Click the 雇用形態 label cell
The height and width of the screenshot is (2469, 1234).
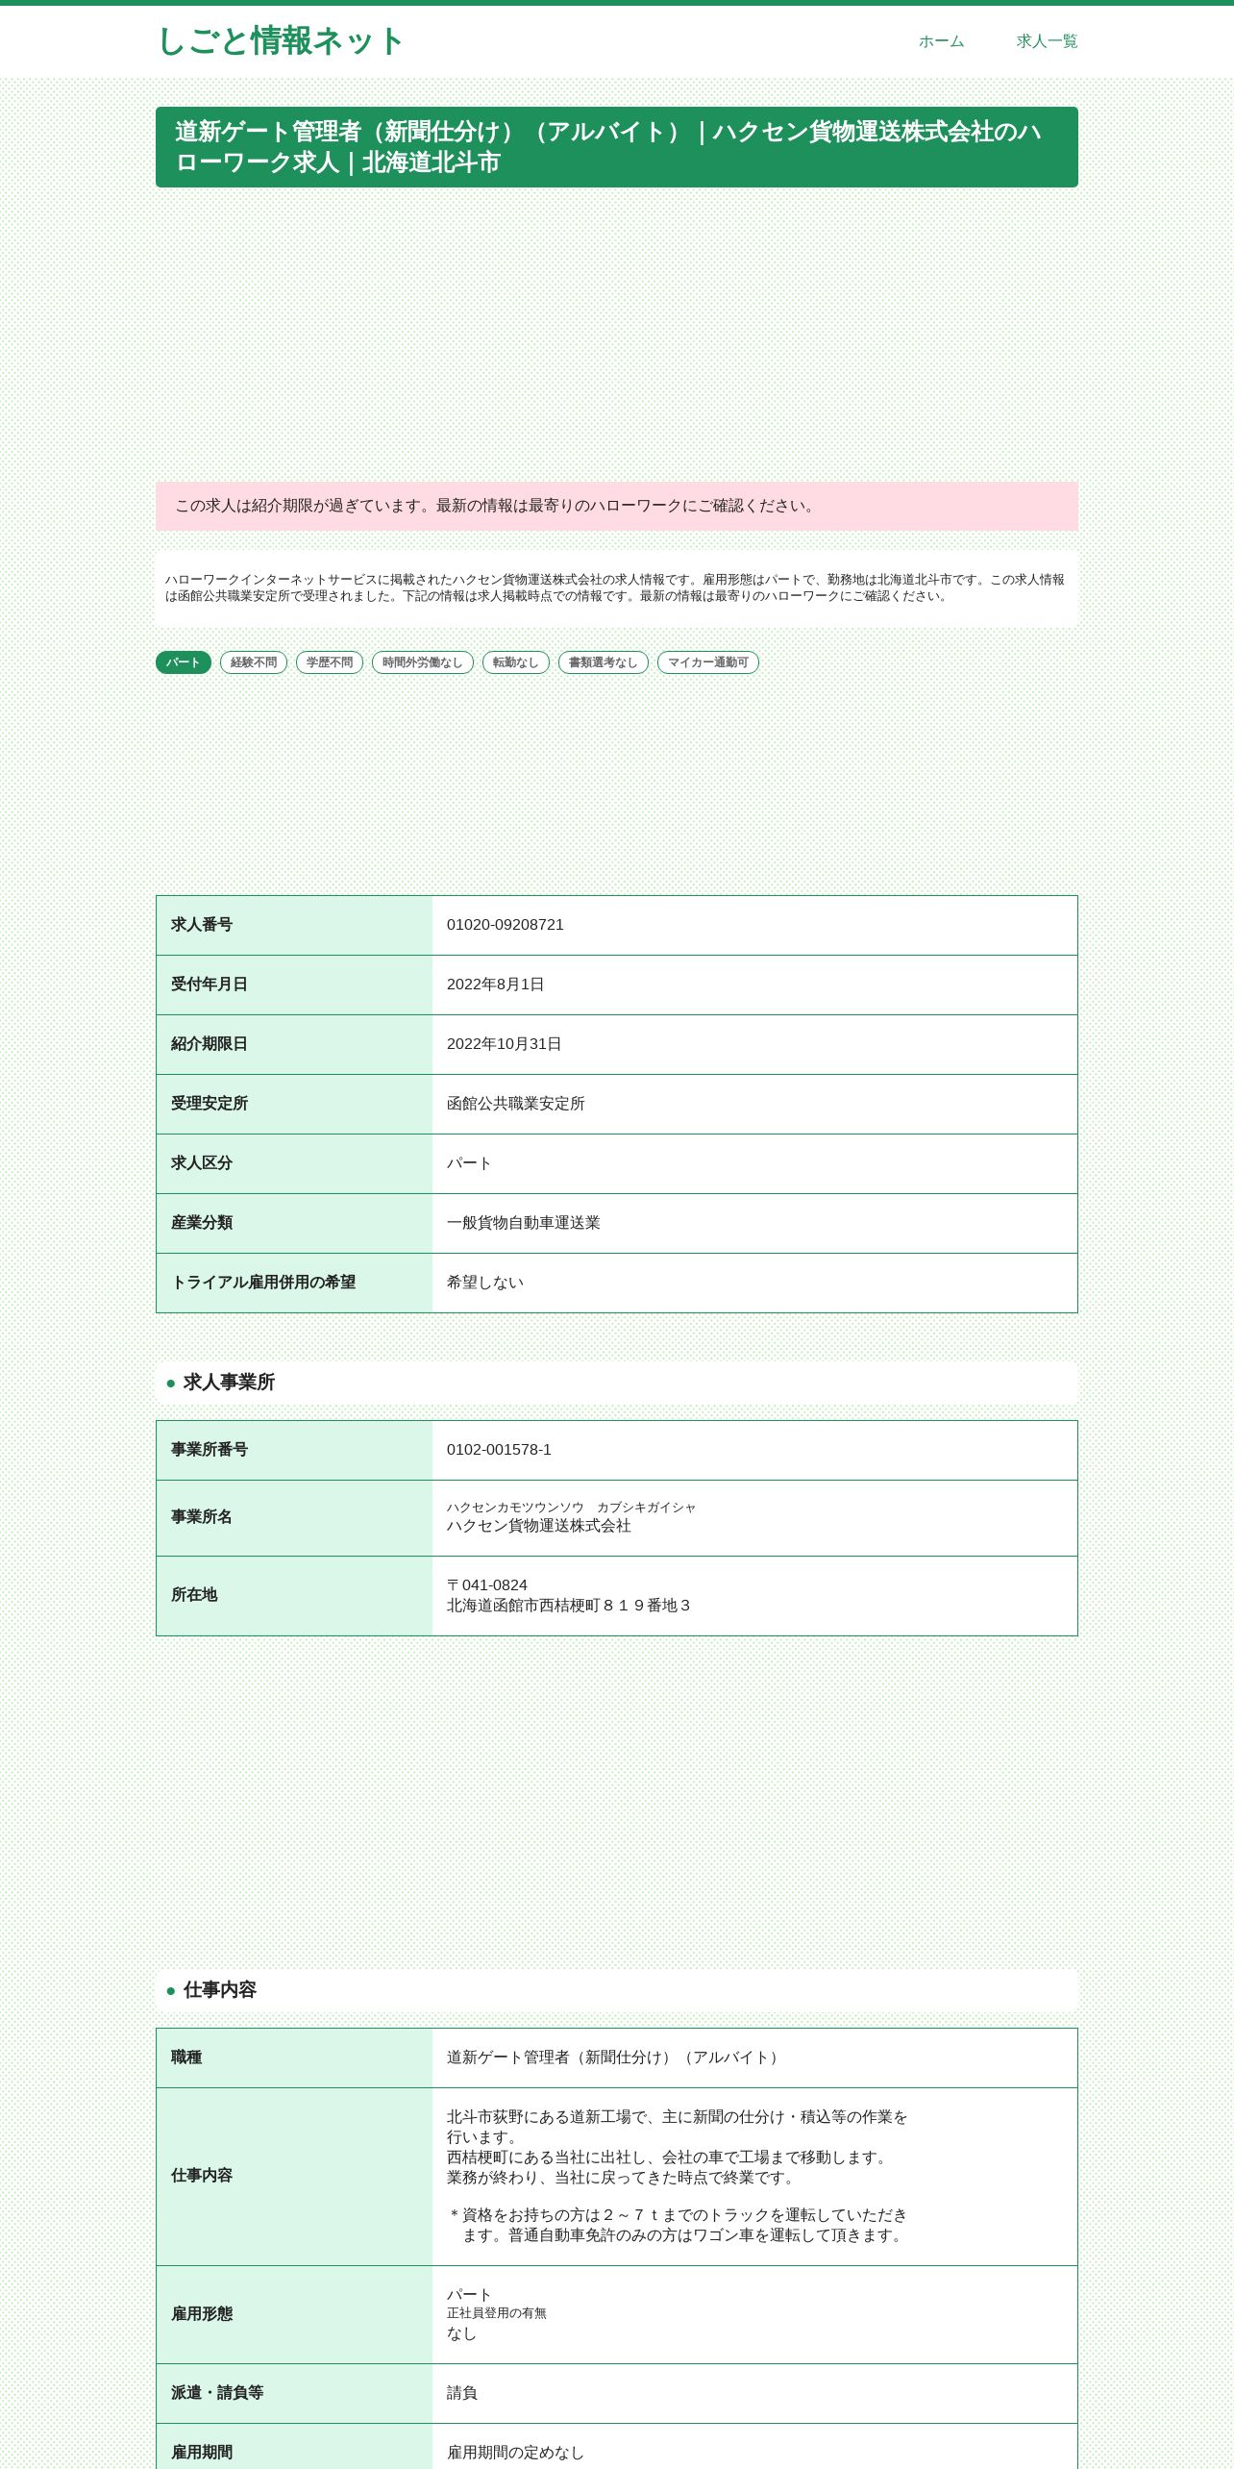[294, 2315]
